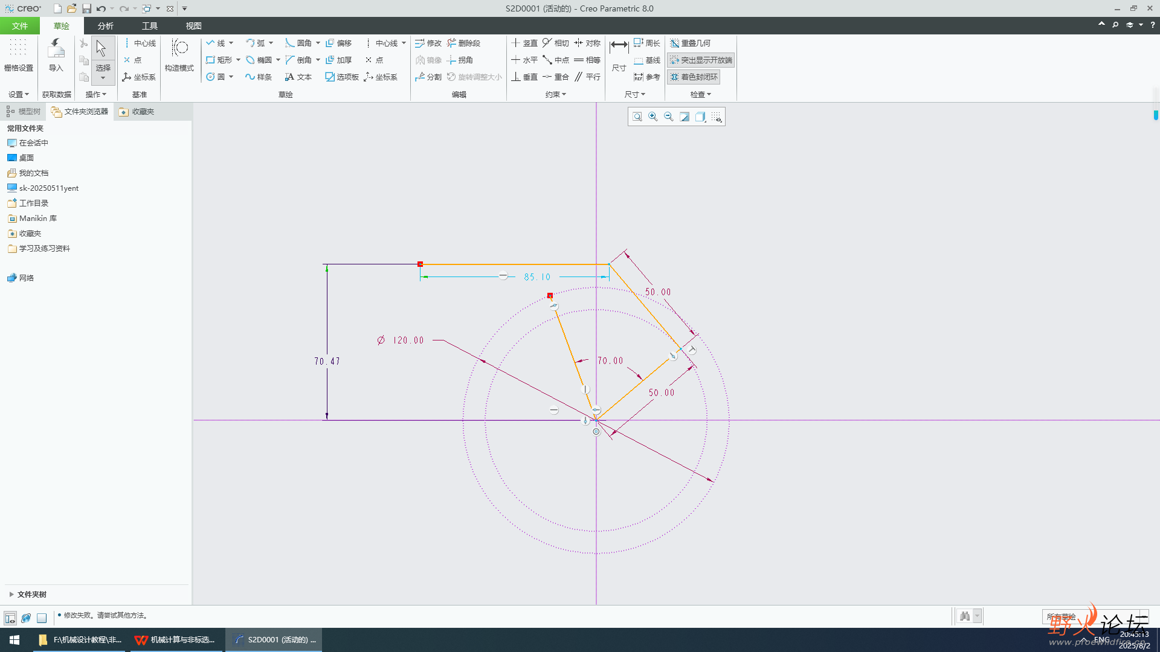Toggle sketch display filters icon in graphics toolbar
1160x652 pixels.
[x=717, y=117]
